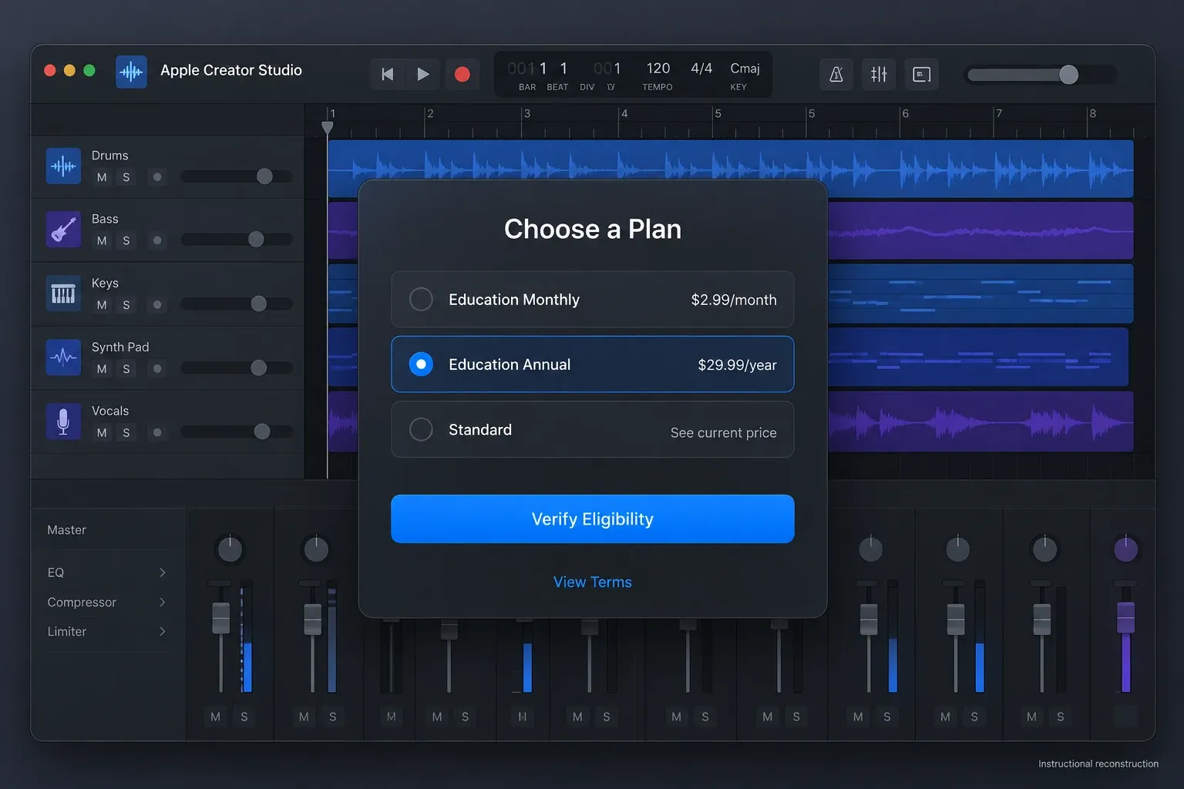The image size is (1184, 789).
Task: Click the Drums track waveform icon
Action: (63, 166)
